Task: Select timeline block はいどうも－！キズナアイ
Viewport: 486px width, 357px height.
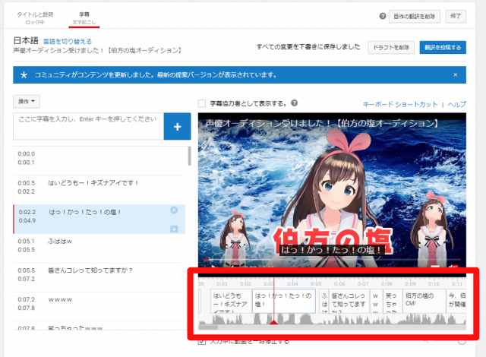Action: (x=231, y=301)
